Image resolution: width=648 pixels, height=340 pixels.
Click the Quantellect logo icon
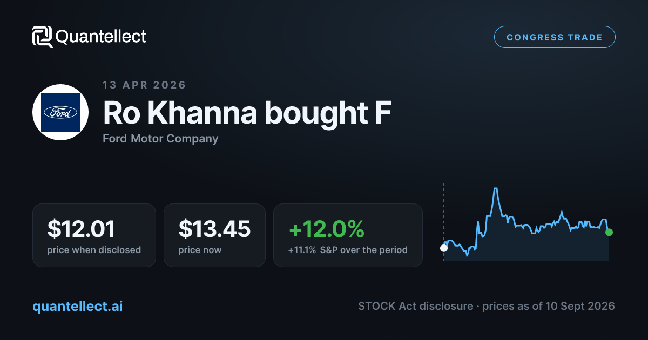(x=42, y=37)
